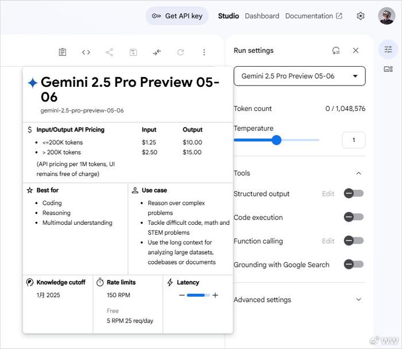Click the $10.00 output price
Screen dimensions: 402x349
click(192, 142)
